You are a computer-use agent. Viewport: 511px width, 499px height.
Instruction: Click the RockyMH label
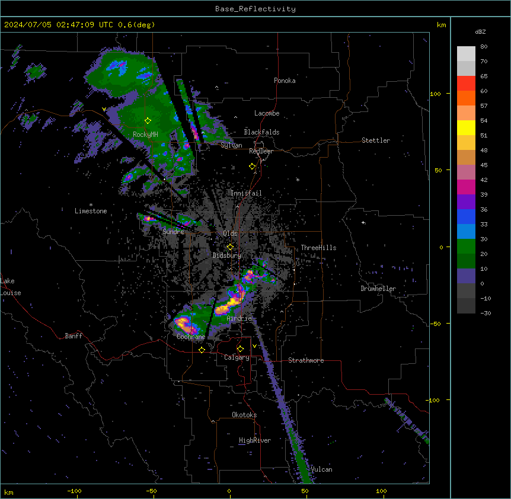click(x=145, y=135)
